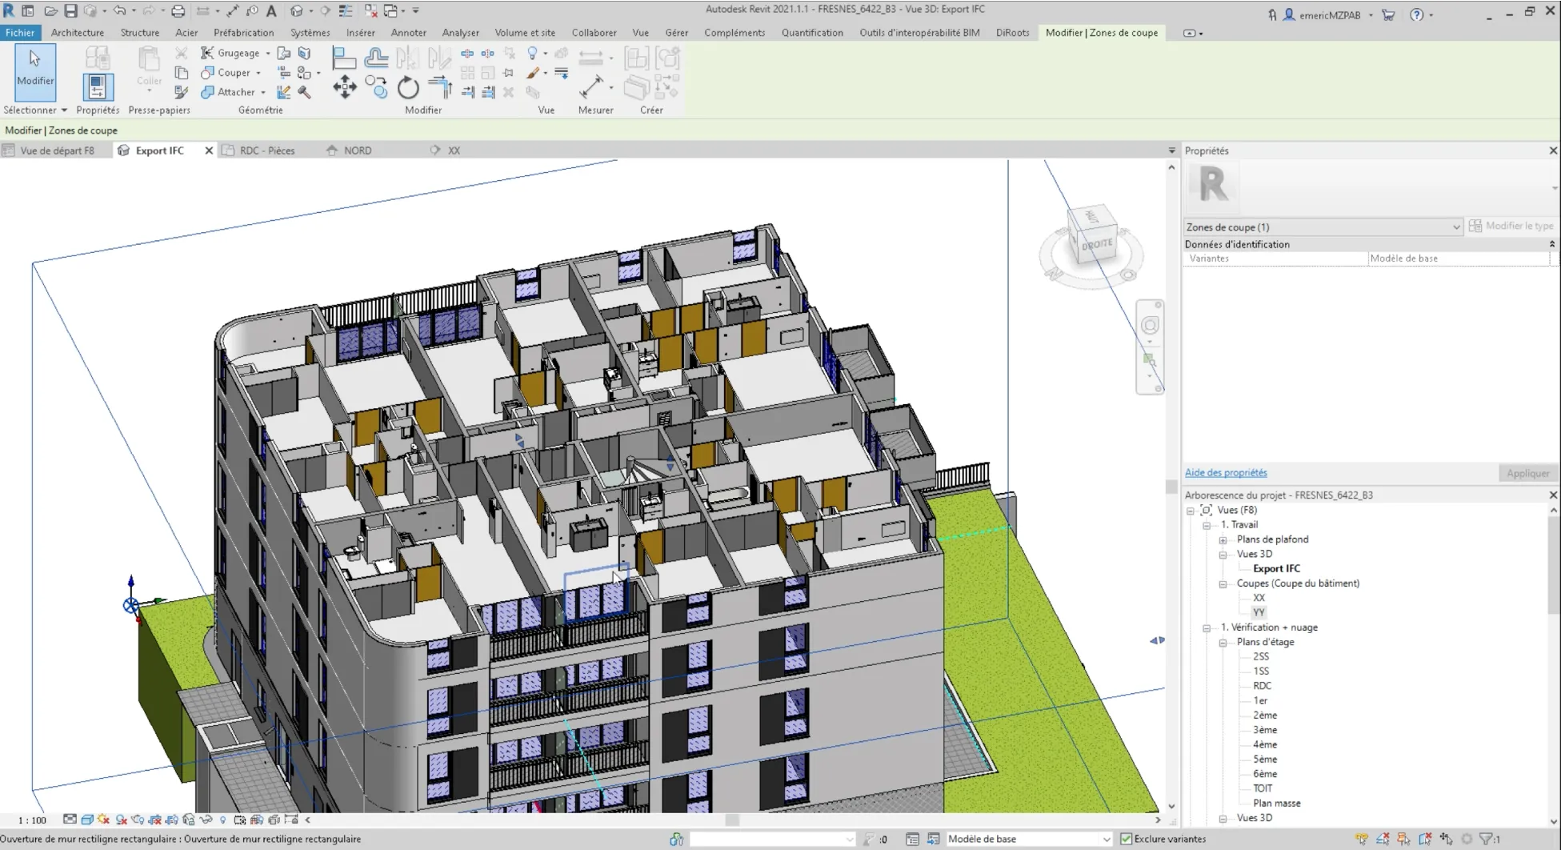Select the 3ème floor plan in project browser

tap(1264, 730)
